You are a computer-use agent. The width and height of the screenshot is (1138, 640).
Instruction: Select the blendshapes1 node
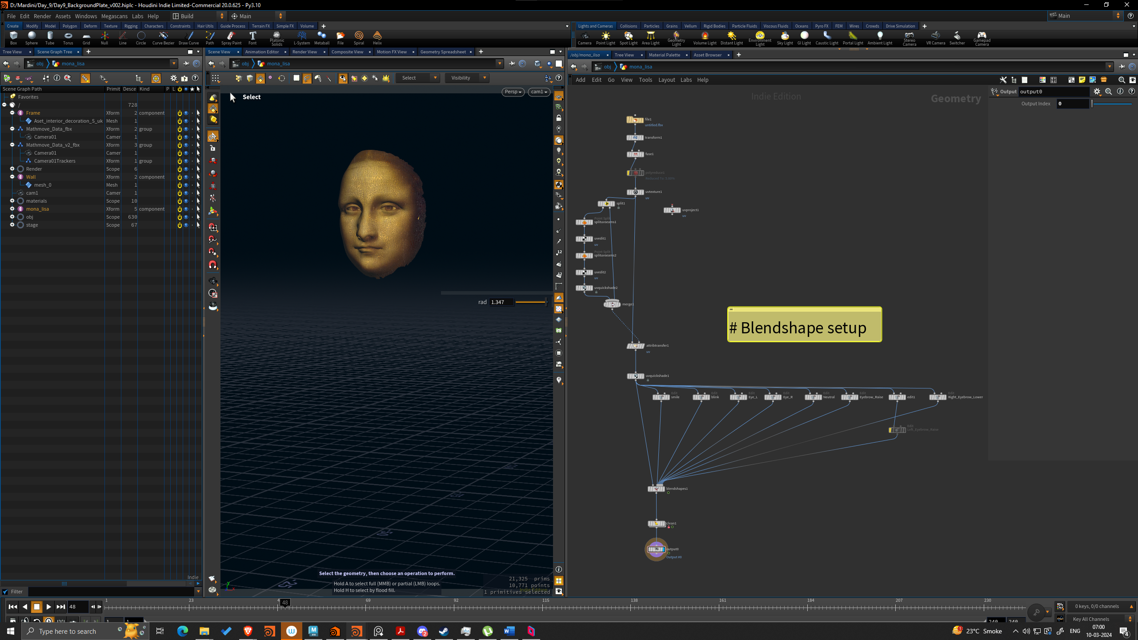click(656, 488)
